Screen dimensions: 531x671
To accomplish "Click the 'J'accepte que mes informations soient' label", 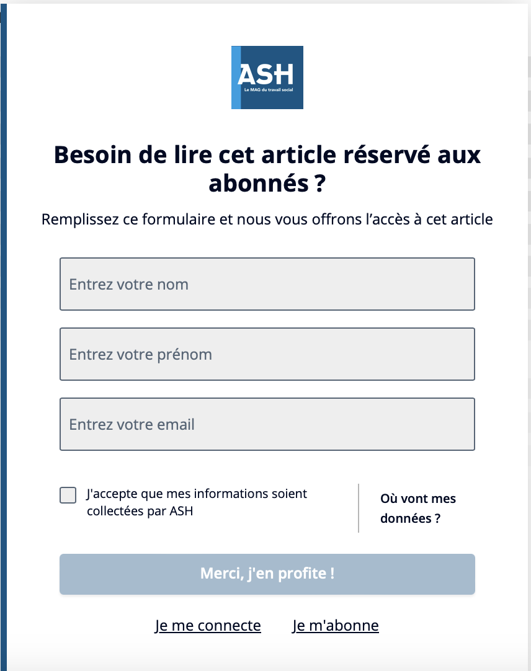I will coord(197,494).
